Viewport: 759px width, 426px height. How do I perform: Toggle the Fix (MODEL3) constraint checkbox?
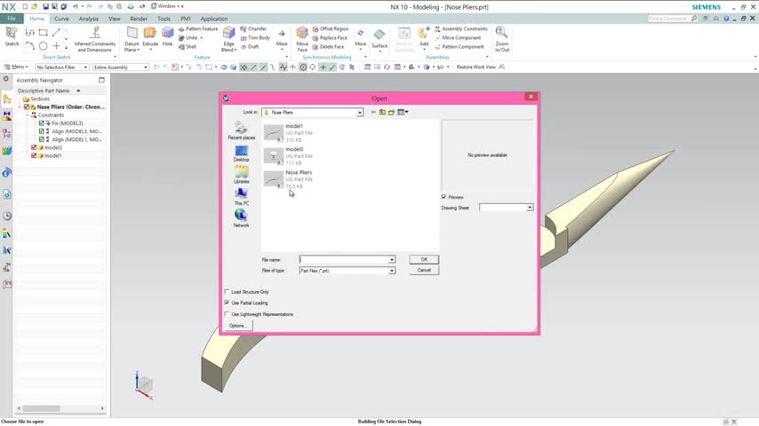[42, 123]
